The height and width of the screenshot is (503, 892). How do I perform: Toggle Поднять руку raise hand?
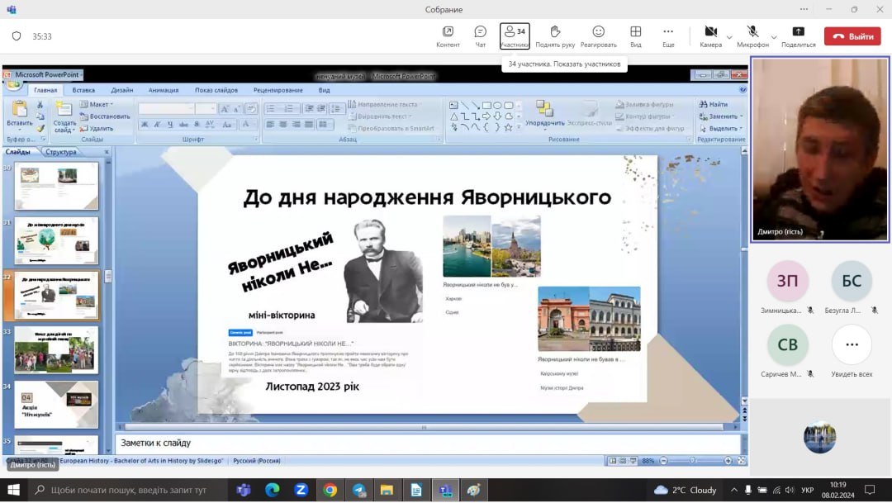(x=555, y=36)
